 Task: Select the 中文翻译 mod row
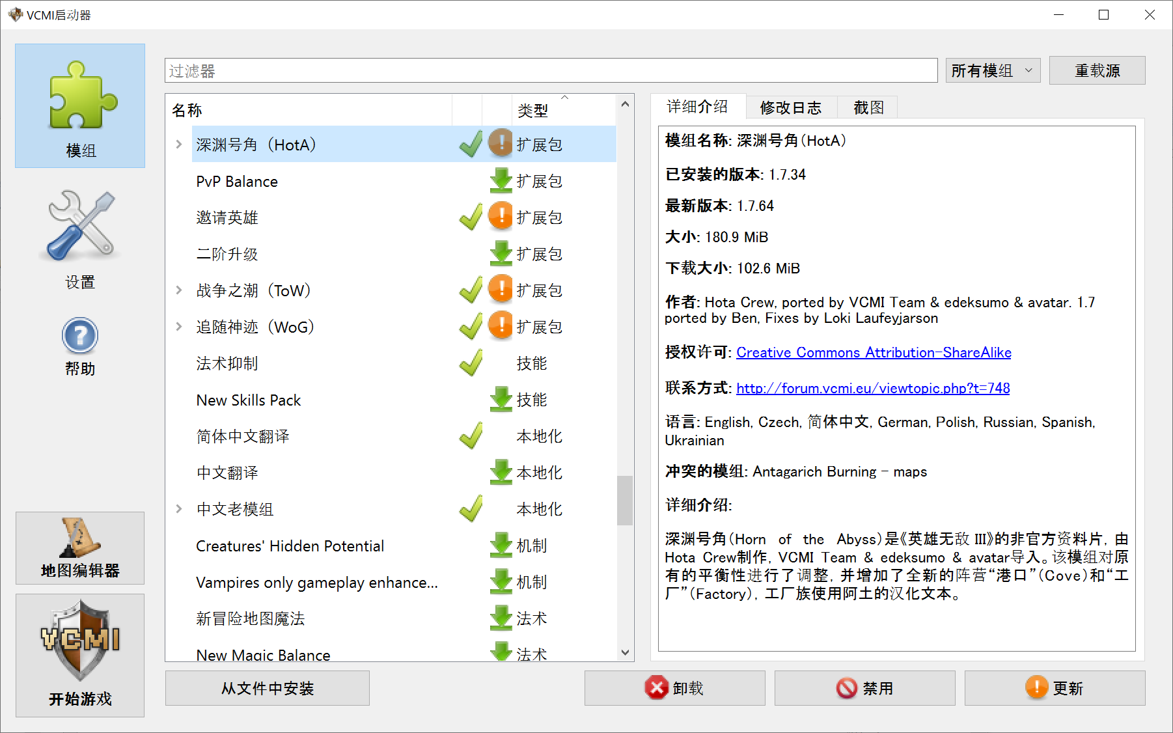click(x=391, y=473)
